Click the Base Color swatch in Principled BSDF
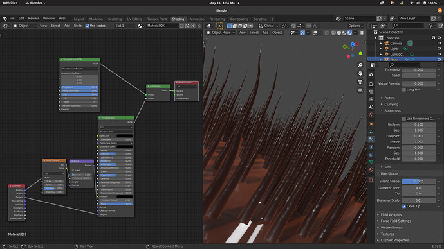This screenshot has width=444, height=249. (124, 136)
